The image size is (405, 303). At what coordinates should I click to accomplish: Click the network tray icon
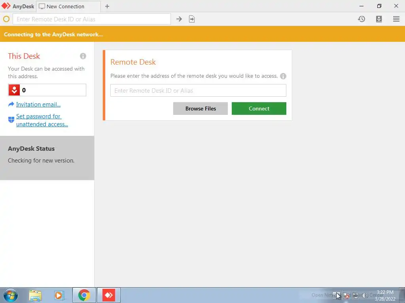tap(356, 295)
